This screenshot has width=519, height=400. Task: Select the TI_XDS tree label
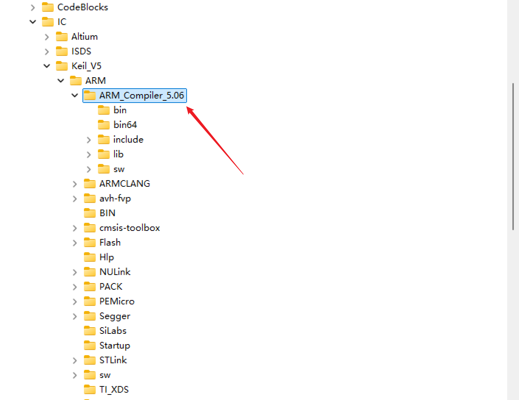point(114,390)
